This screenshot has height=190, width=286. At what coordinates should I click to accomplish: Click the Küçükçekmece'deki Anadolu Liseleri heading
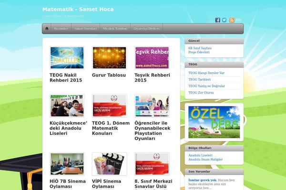pos(68,128)
